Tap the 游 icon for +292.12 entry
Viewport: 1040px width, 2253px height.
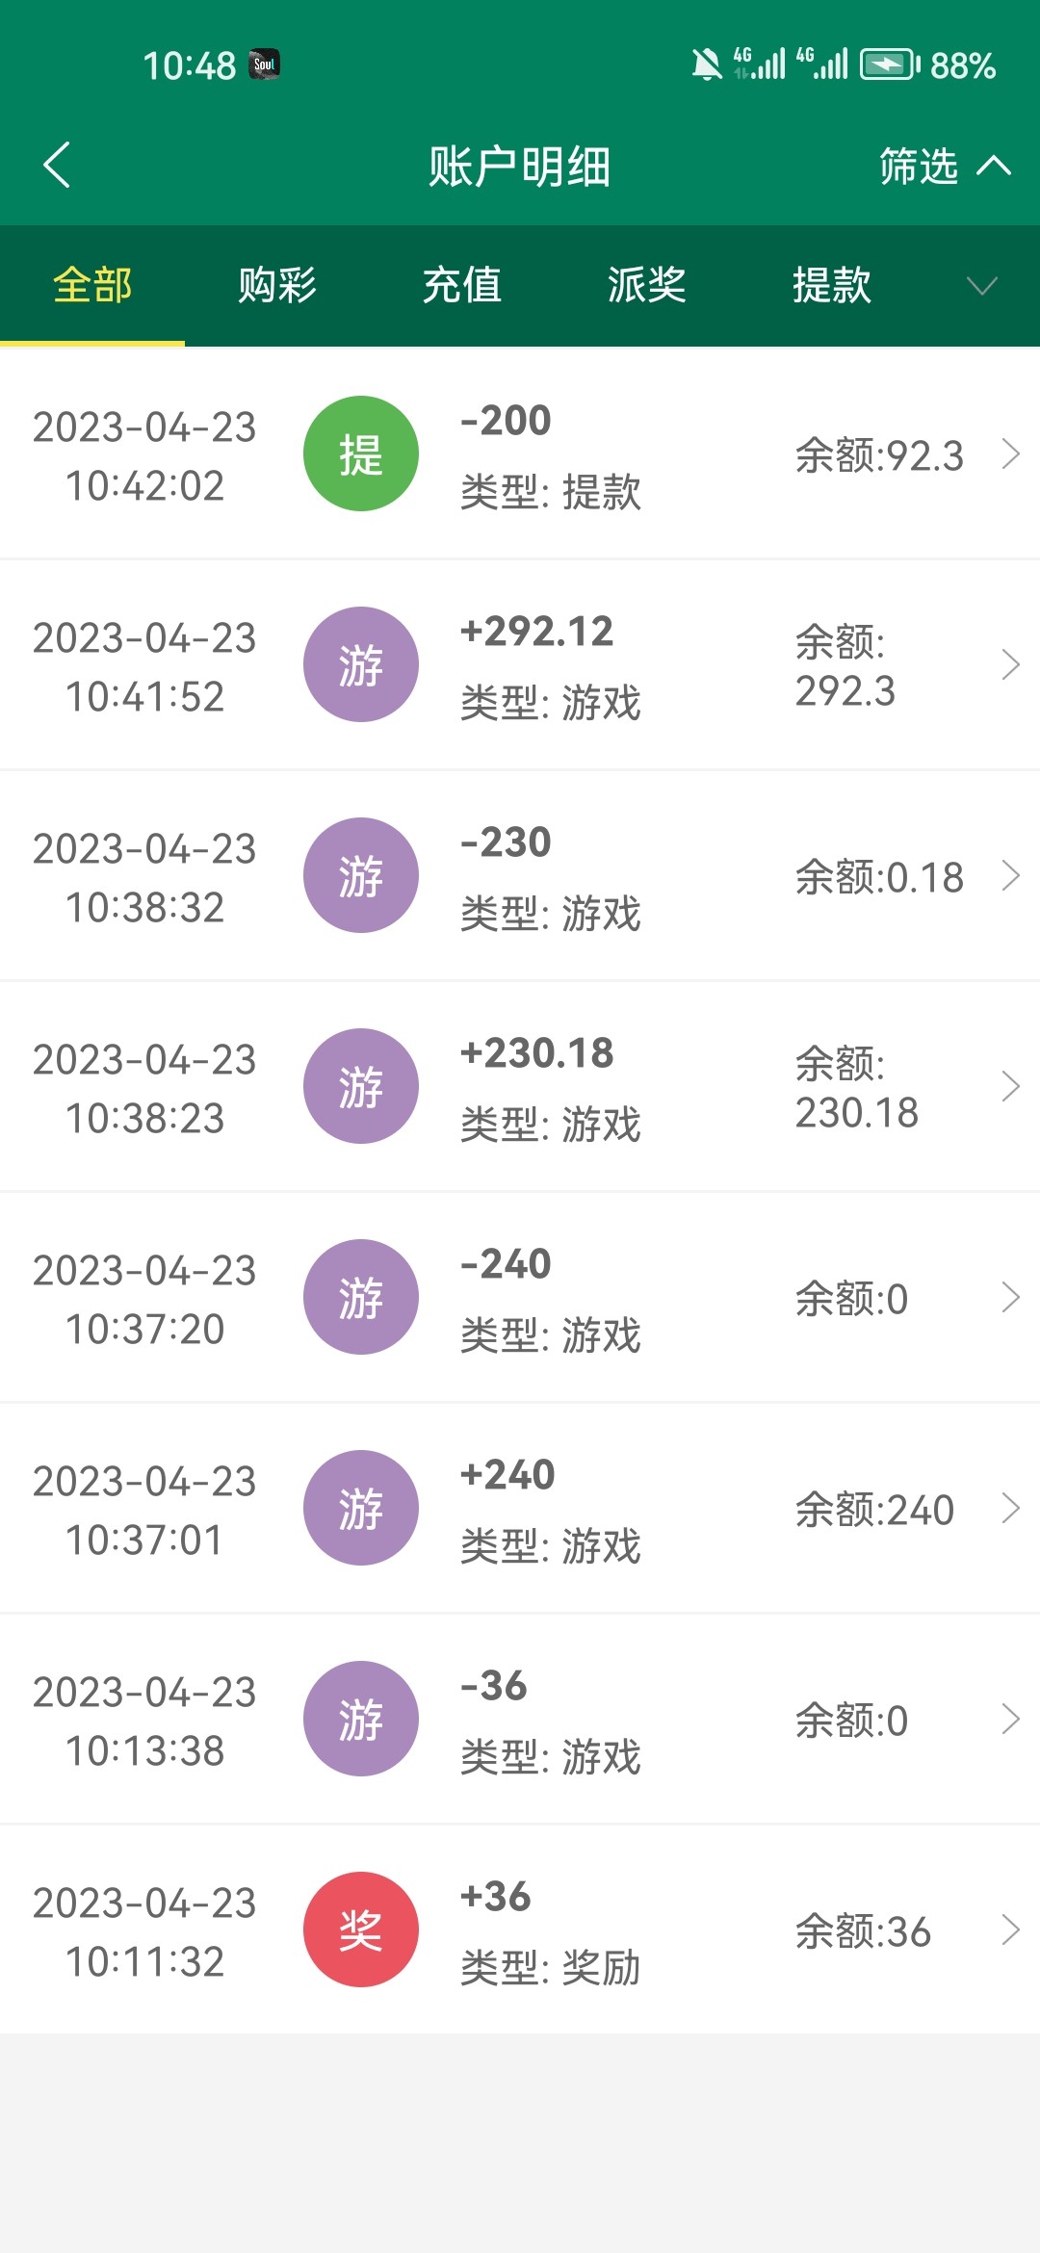[x=361, y=664]
